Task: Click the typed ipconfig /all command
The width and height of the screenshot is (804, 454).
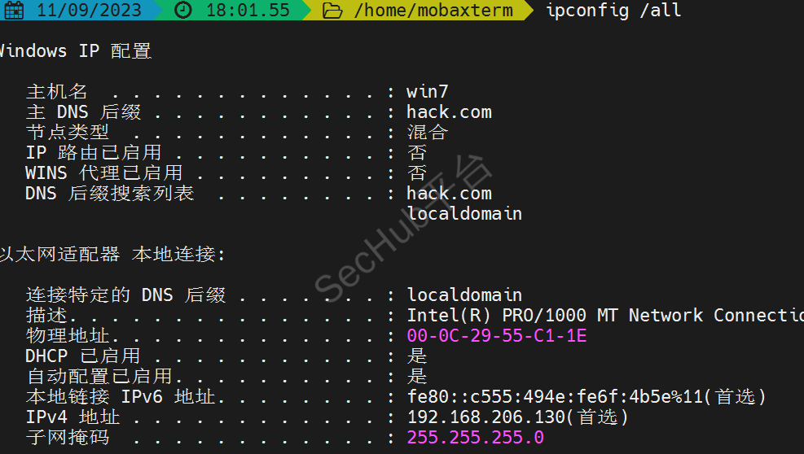Action: pyautogui.click(x=613, y=11)
